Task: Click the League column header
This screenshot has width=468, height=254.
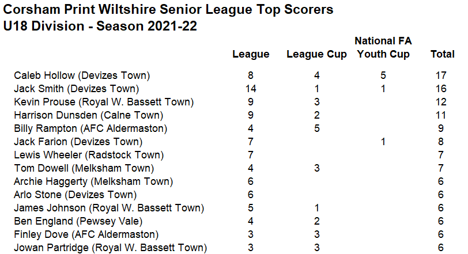Action: tap(251, 54)
